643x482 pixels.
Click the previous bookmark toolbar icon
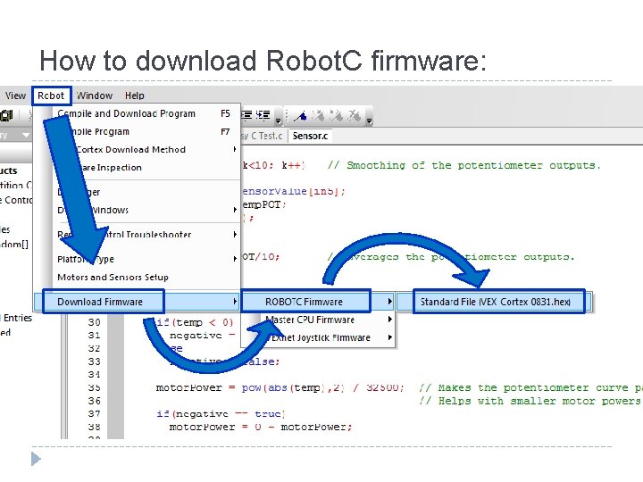[337, 116]
